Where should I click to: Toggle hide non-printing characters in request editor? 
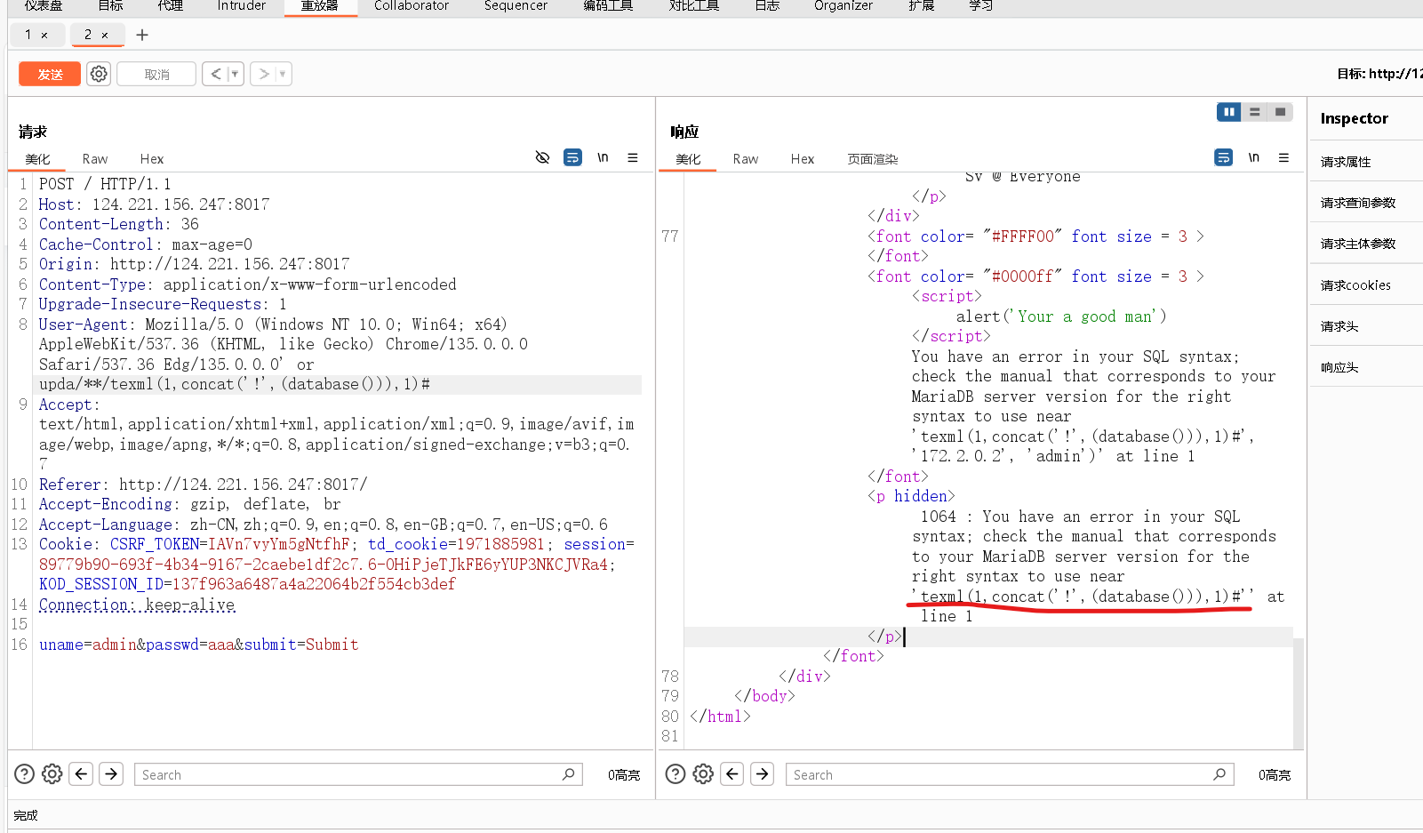point(543,157)
